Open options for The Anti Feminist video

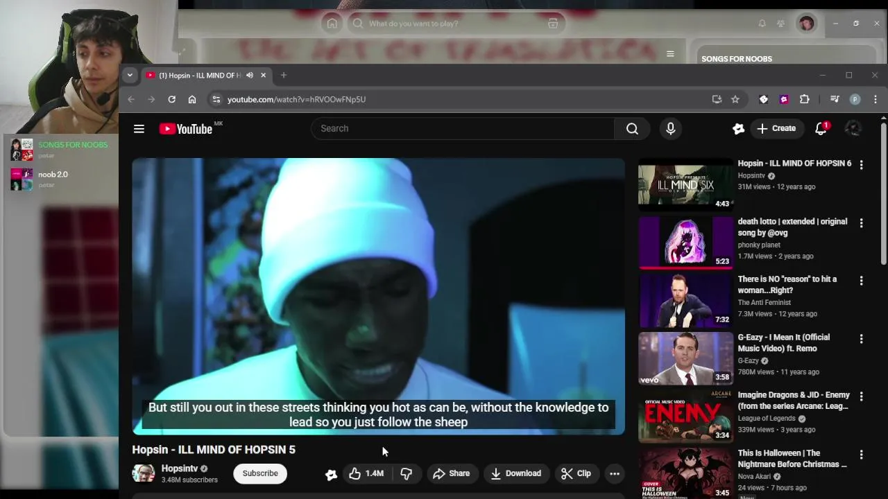pyautogui.click(x=861, y=281)
